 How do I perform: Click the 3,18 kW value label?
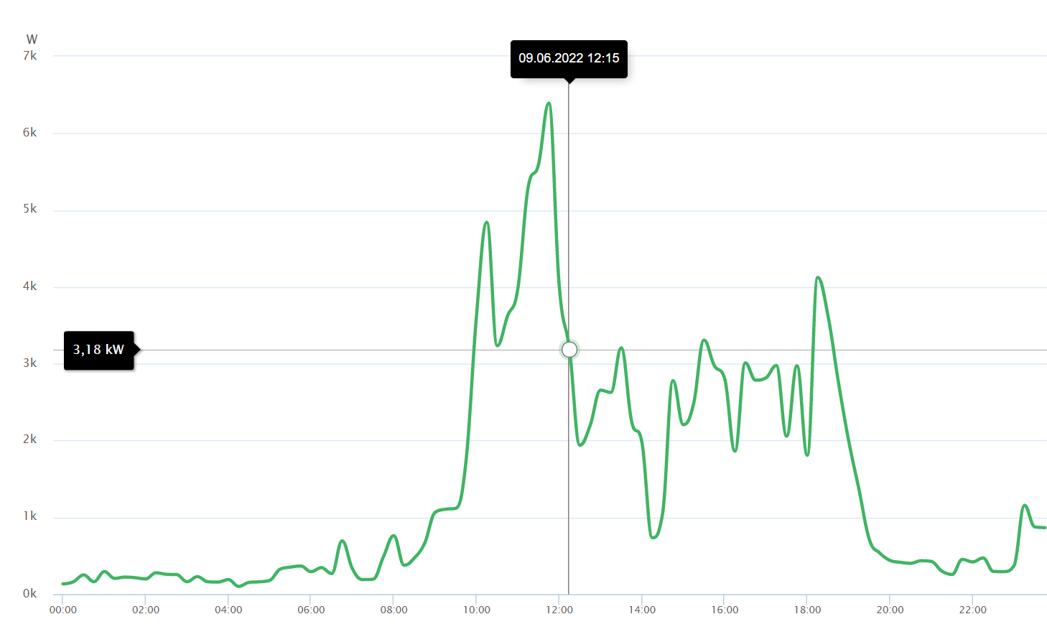(99, 350)
